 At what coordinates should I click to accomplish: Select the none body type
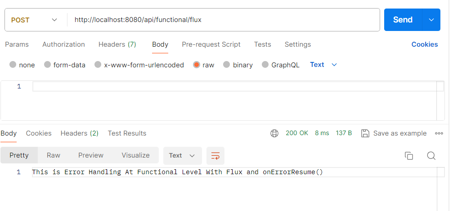coord(13,65)
